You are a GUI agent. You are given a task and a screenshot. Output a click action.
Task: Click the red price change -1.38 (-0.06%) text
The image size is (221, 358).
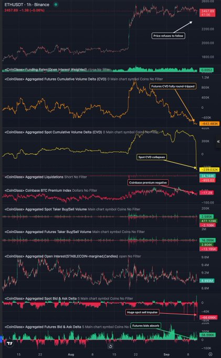click(x=32, y=11)
